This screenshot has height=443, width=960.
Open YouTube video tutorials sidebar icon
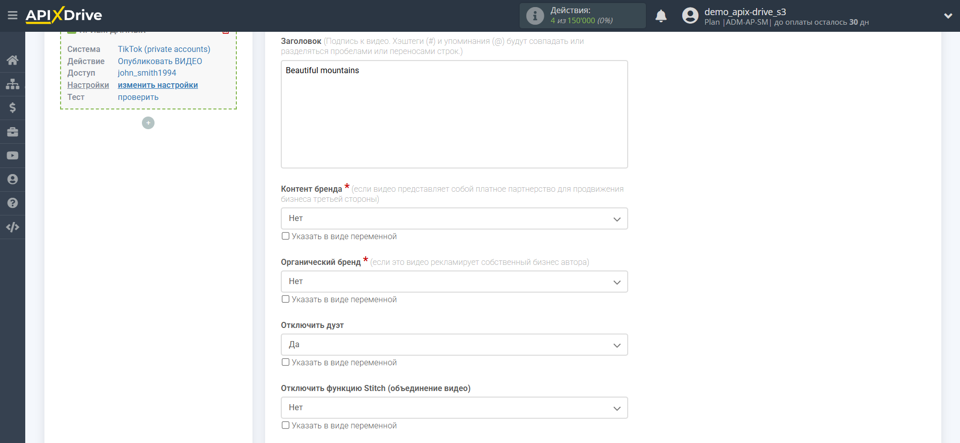point(13,155)
